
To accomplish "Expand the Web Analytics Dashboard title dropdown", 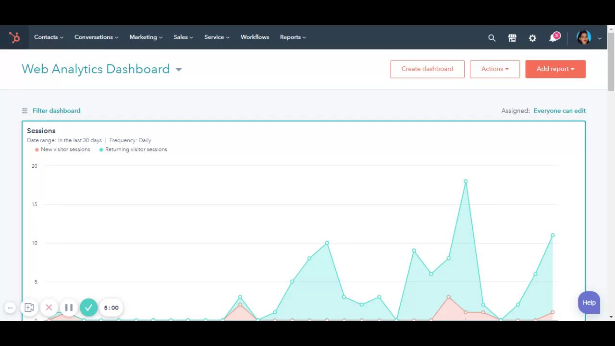I will tap(179, 69).
